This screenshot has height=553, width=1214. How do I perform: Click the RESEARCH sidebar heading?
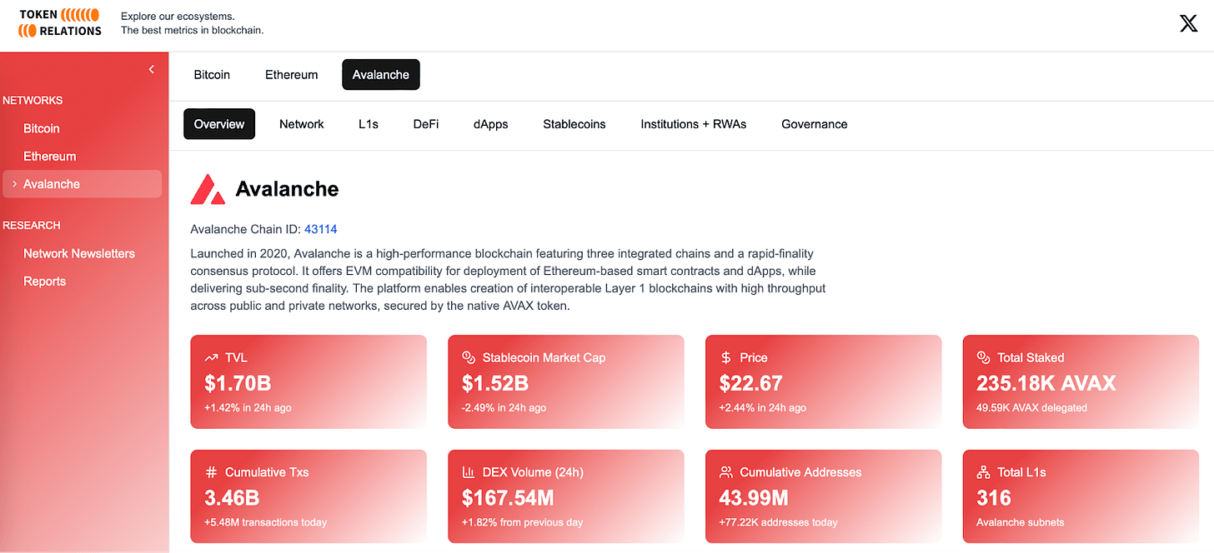point(32,225)
